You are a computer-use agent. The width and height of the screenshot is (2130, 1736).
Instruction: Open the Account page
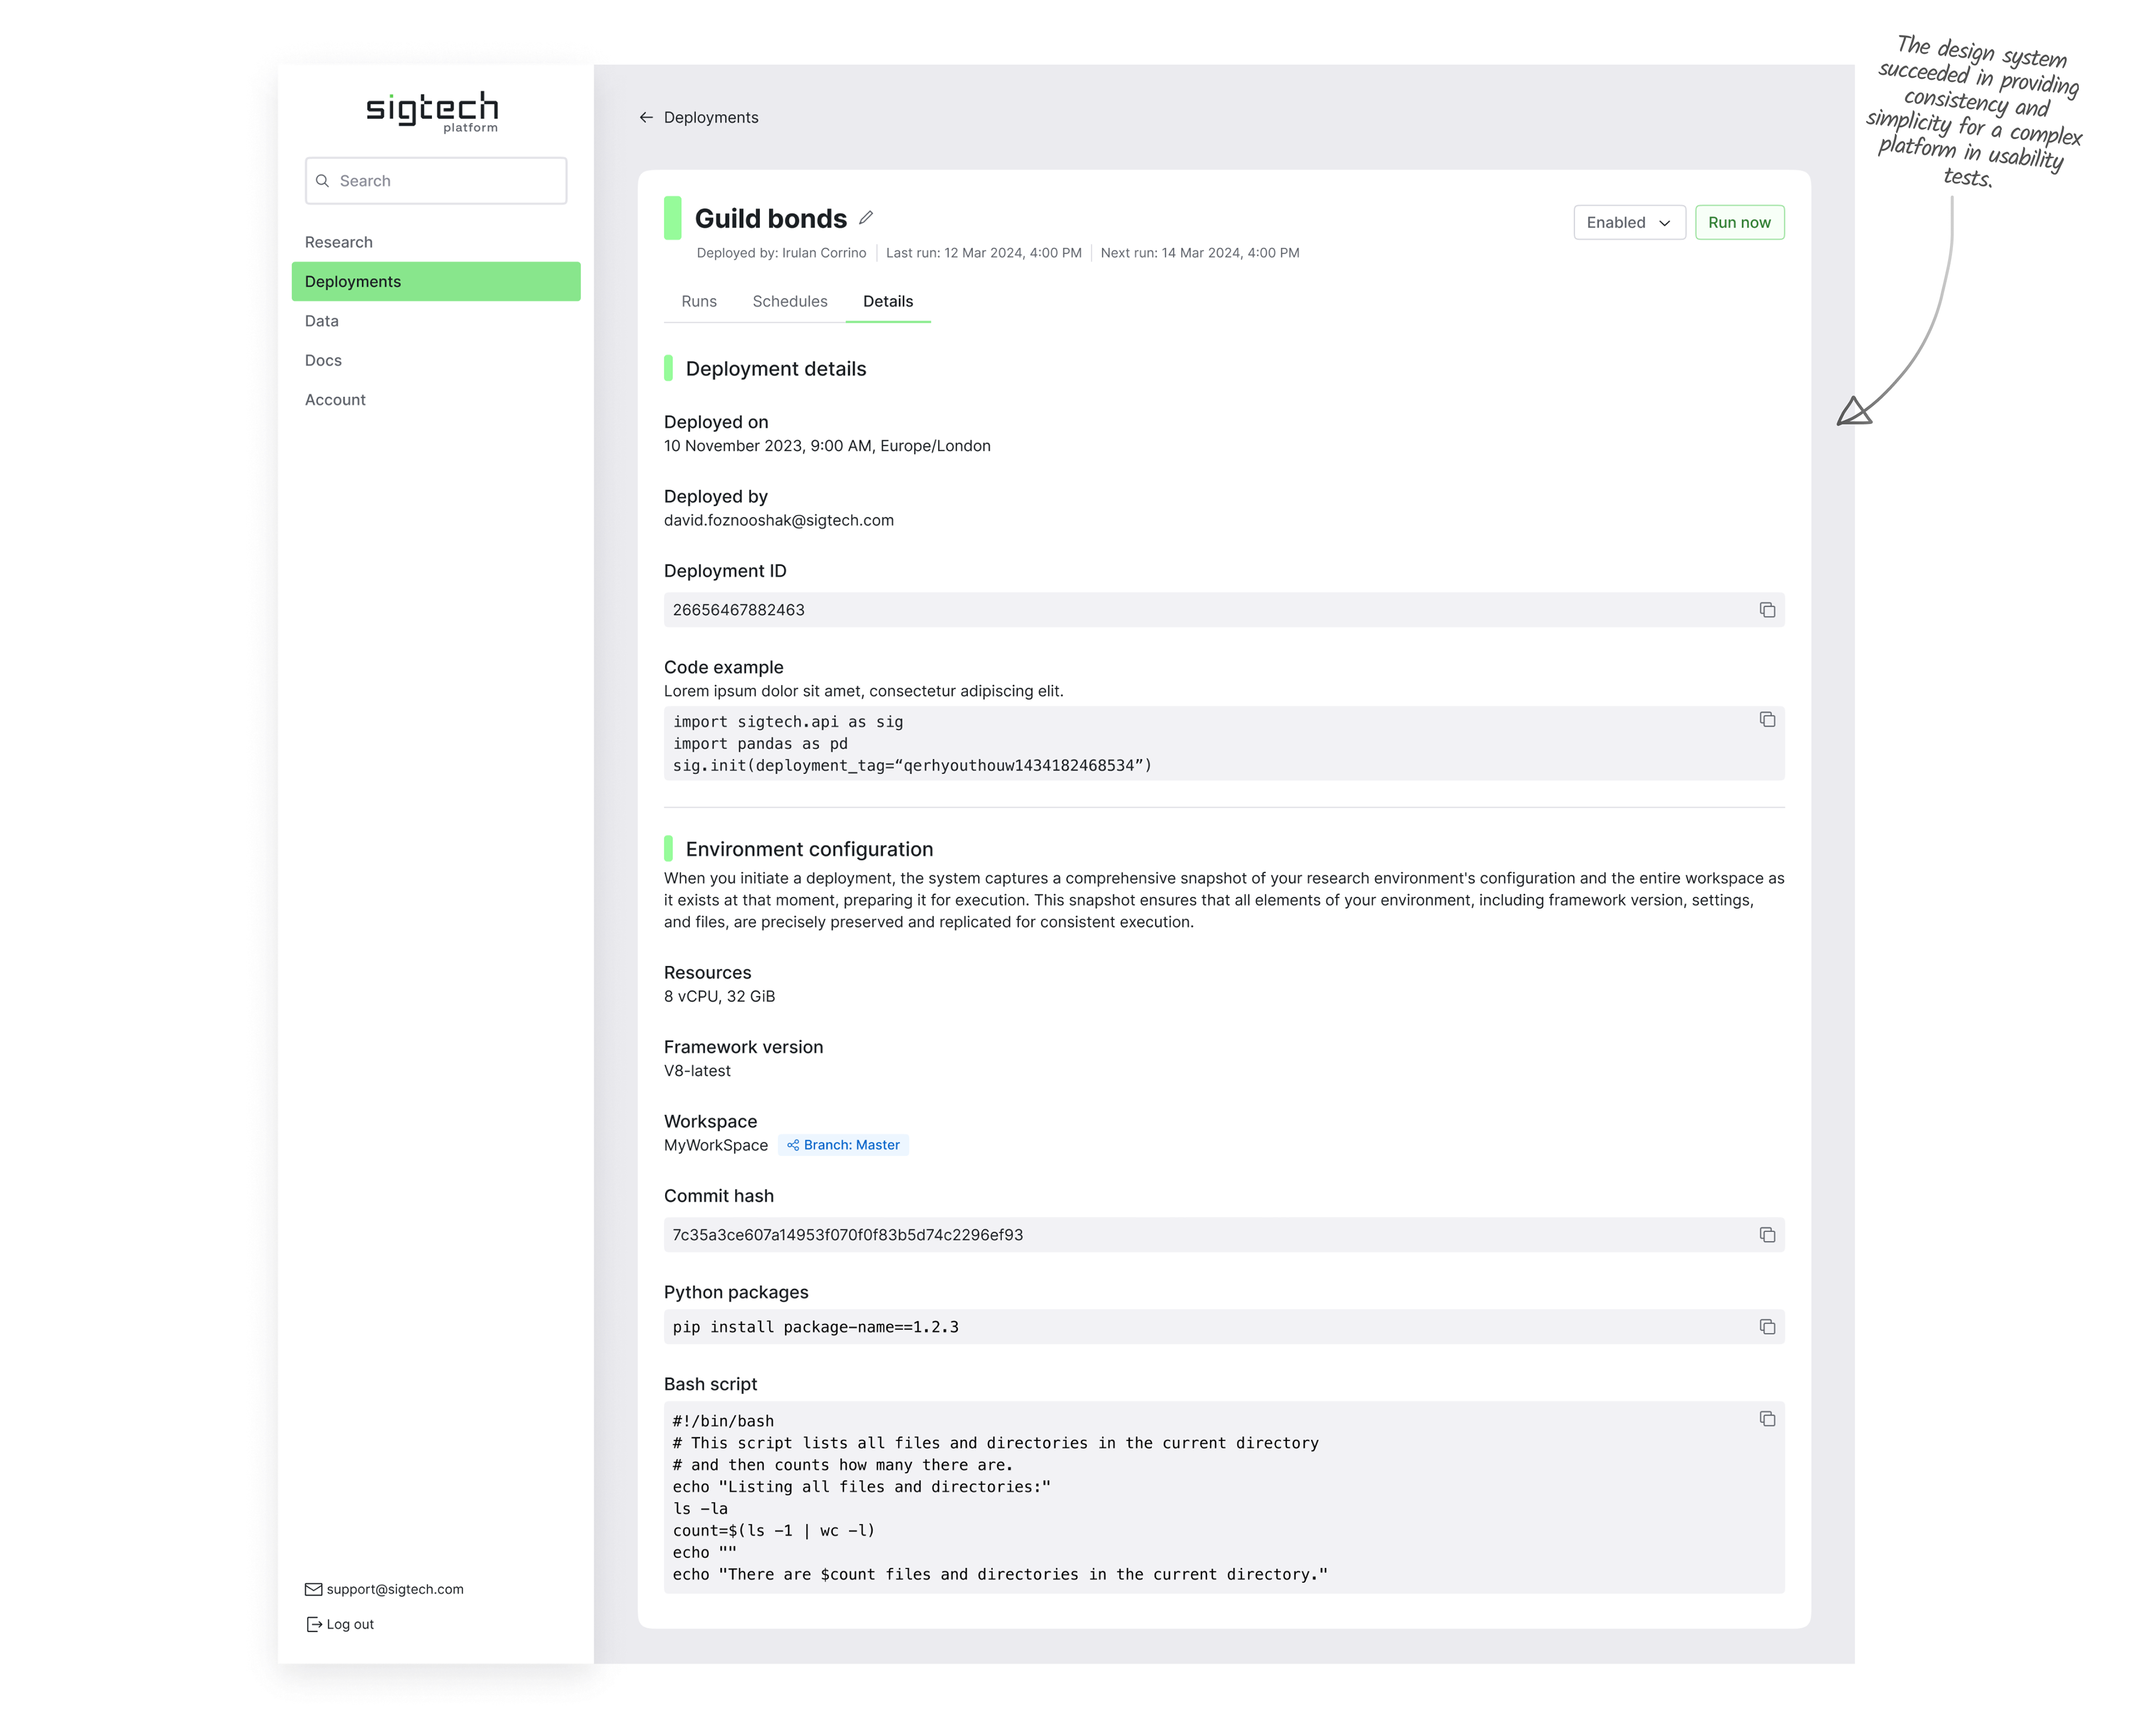(335, 400)
